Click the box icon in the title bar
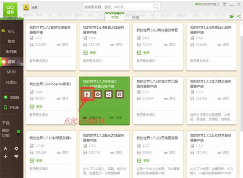Viewport: 243px width, 178px height. coord(224,4)
